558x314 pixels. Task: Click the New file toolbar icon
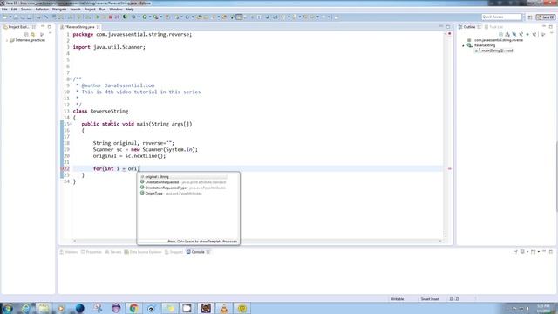pyautogui.click(x=5, y=17)
